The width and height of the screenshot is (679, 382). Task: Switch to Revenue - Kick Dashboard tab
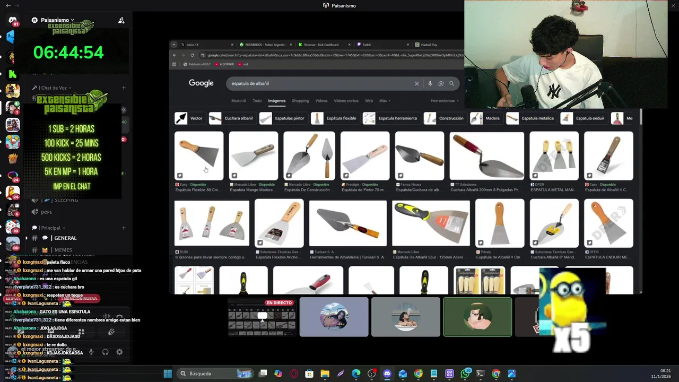coord(324,45)
